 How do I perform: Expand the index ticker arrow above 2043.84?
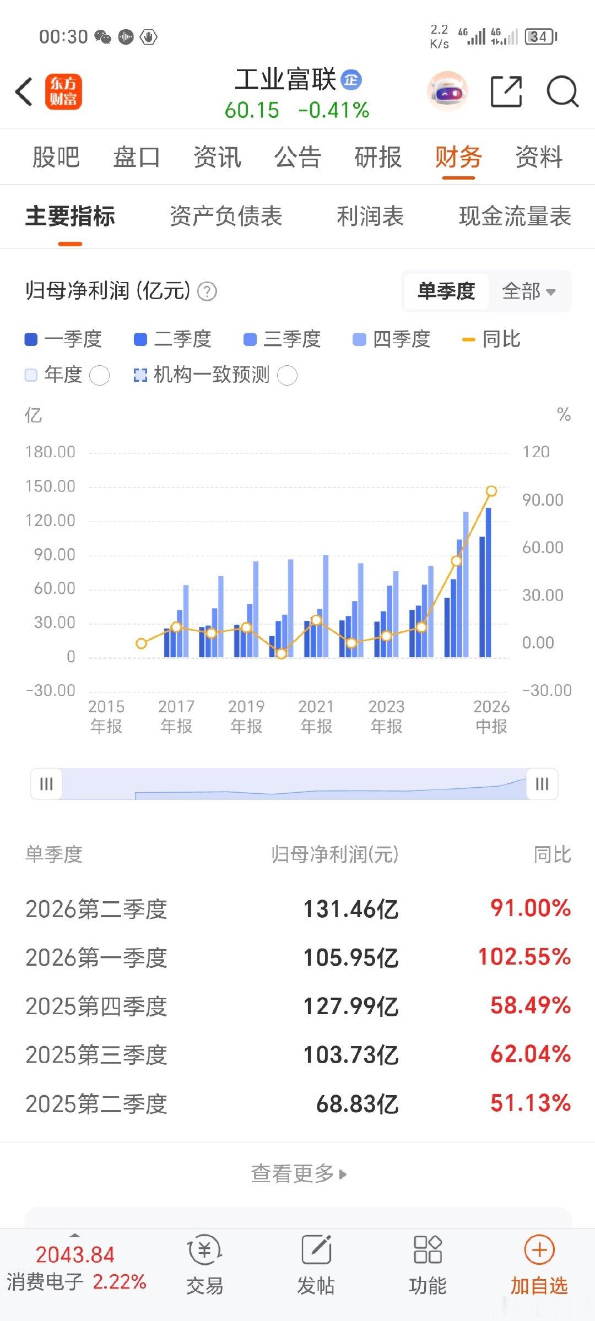(75, 1236)
